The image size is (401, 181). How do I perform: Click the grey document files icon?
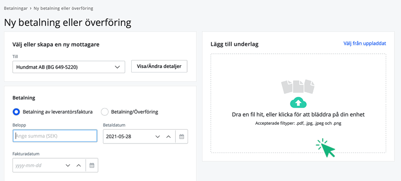[298, 87]
